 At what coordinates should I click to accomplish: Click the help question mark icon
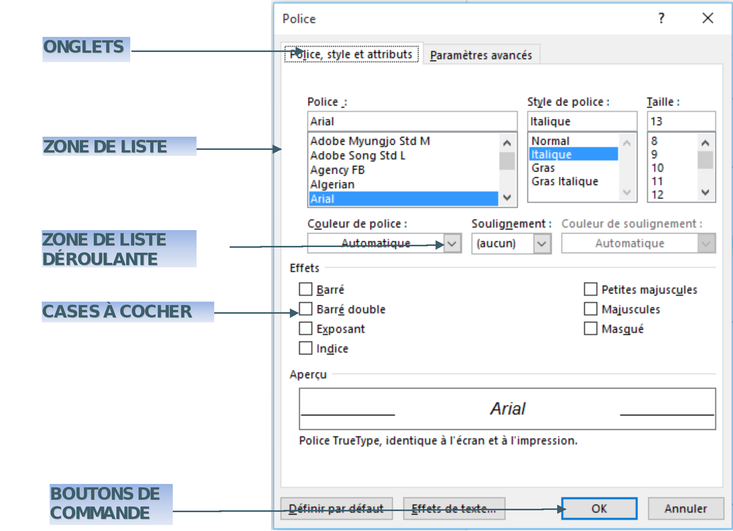(x=661, y=18)
